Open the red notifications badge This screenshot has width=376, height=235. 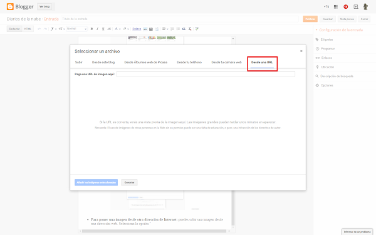pyautogui.click(x=345, y=7)
